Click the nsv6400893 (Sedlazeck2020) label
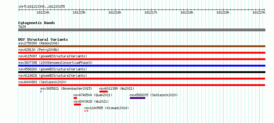The height and width of the screenshot is (123, 274). pyautogui.click(x=42, y=82)
